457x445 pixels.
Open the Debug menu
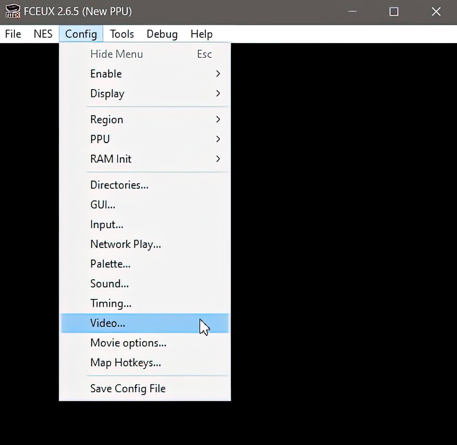pyautogui.click(x=162, y=34)
